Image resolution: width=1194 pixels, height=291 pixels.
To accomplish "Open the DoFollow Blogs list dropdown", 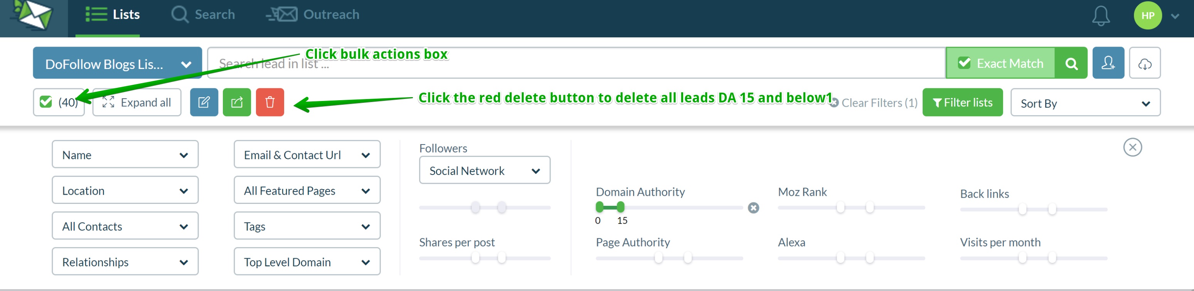I will point(117,63).
